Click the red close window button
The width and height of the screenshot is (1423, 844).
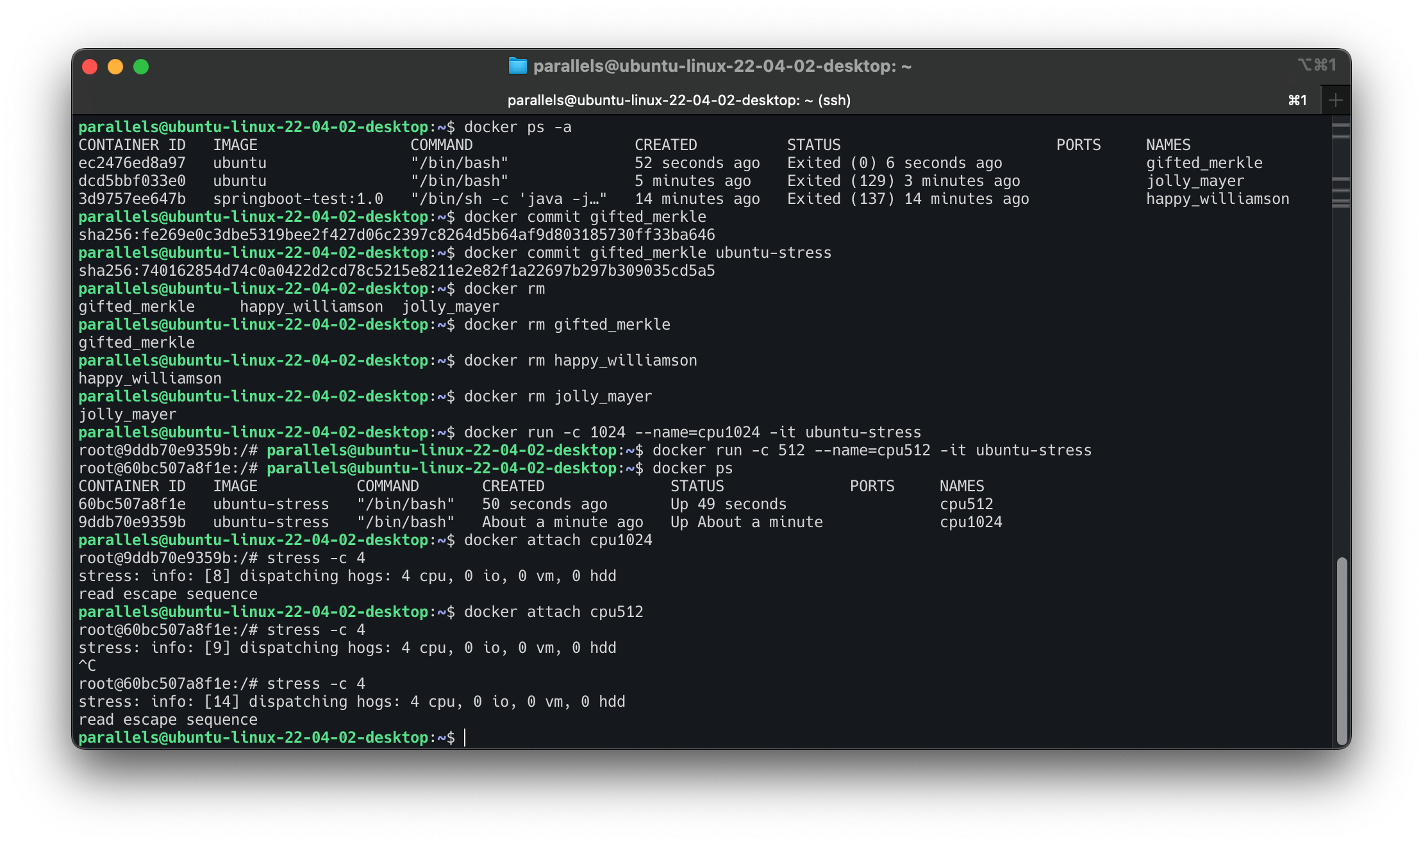point(90,67)
